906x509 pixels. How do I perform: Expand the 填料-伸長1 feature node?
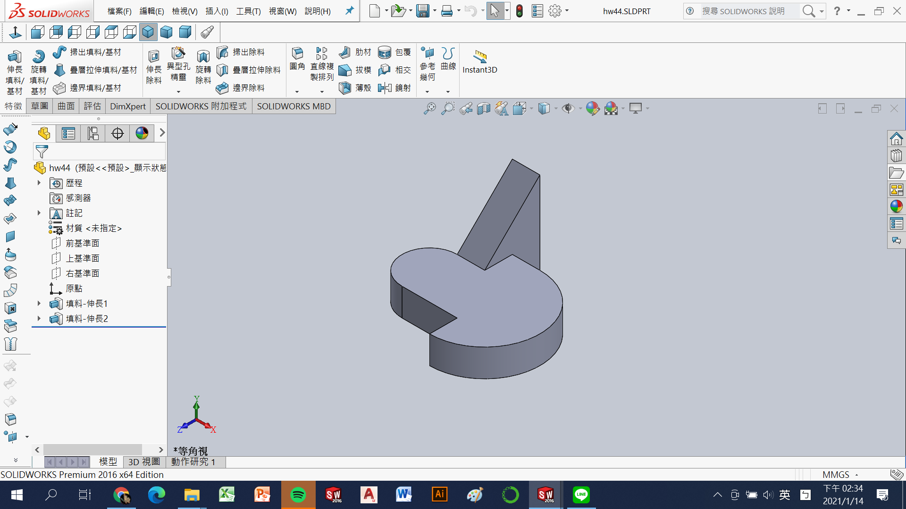tap(39, 304)
